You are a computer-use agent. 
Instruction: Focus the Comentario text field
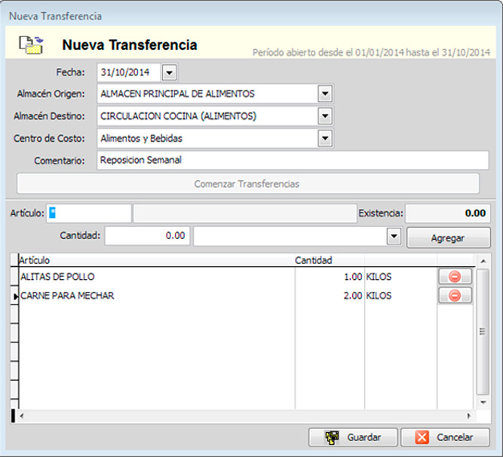click(x=293, y=160)
